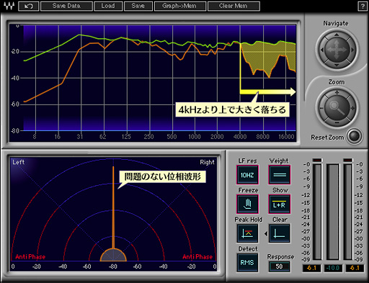Image resolution: width=369 pixels, height=283 pixels.
Task: Toggle the Detect RMS mode button
Action: coord(247,263)
